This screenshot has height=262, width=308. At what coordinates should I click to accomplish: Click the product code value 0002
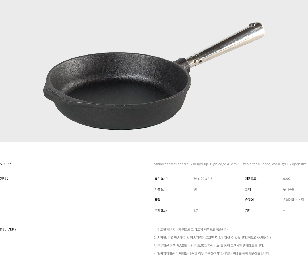tap(286, 179)
